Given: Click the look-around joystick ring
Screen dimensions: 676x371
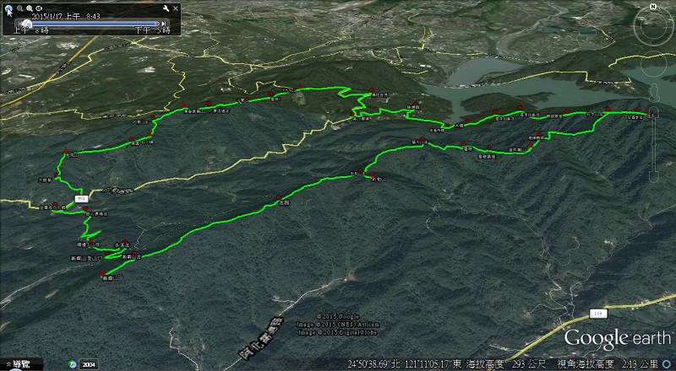Looking at the screenshot, I should click(x=654, y=26).
